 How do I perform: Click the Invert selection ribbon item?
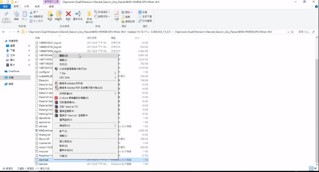click(145, 21)
